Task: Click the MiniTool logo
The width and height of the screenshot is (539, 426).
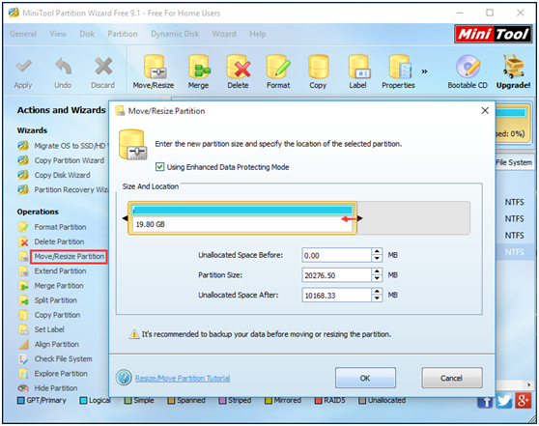Action: tap(494, 34)
